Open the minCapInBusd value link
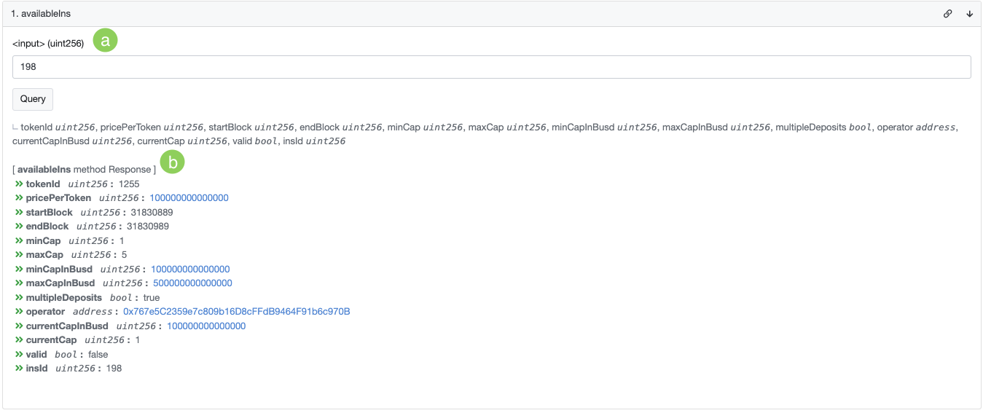Screen dimensions: 983x413 tap(190, 270)
